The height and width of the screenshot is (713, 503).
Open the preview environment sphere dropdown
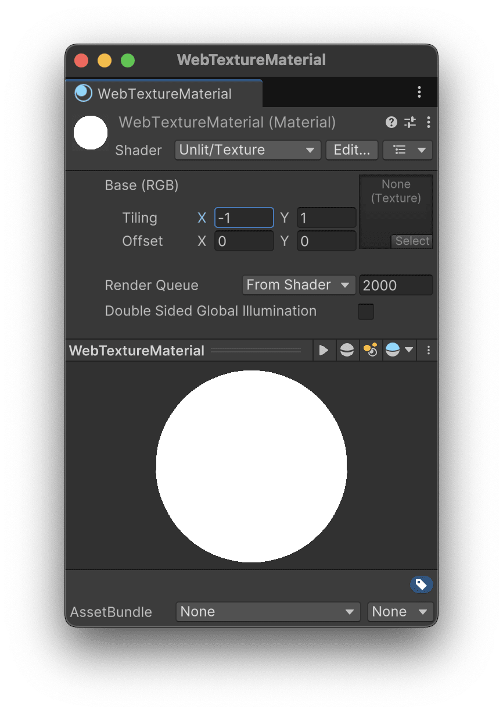pos(400,350)
